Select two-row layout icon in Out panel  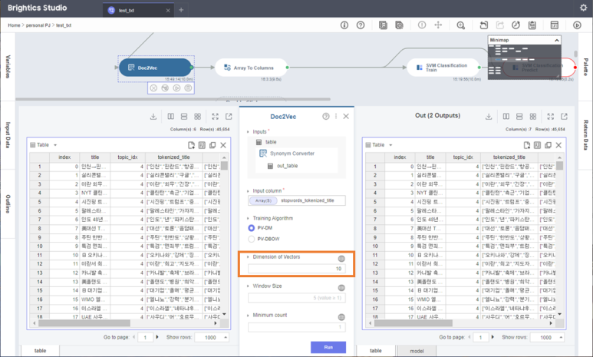[519, 117]
